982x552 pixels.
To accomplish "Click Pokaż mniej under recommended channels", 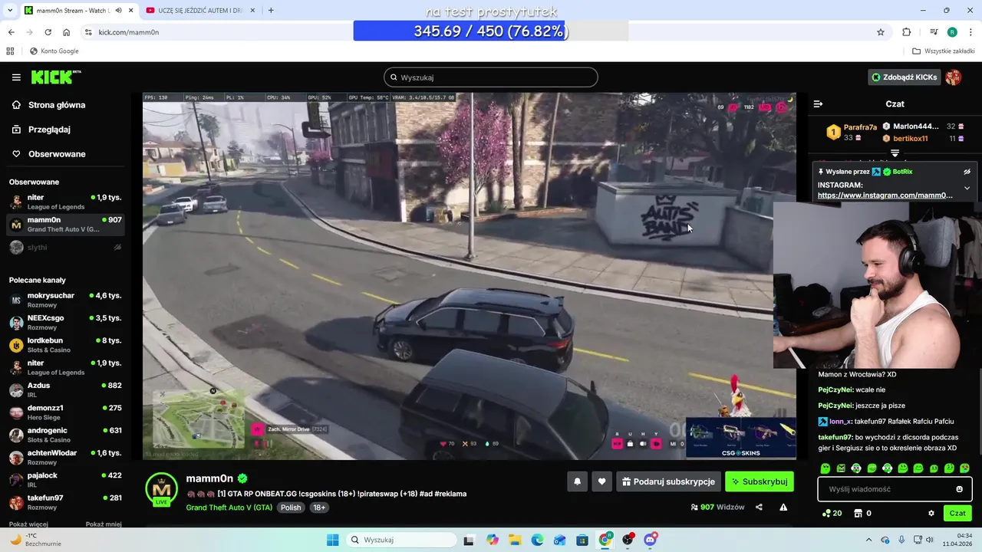I will (x=104, y=524).
